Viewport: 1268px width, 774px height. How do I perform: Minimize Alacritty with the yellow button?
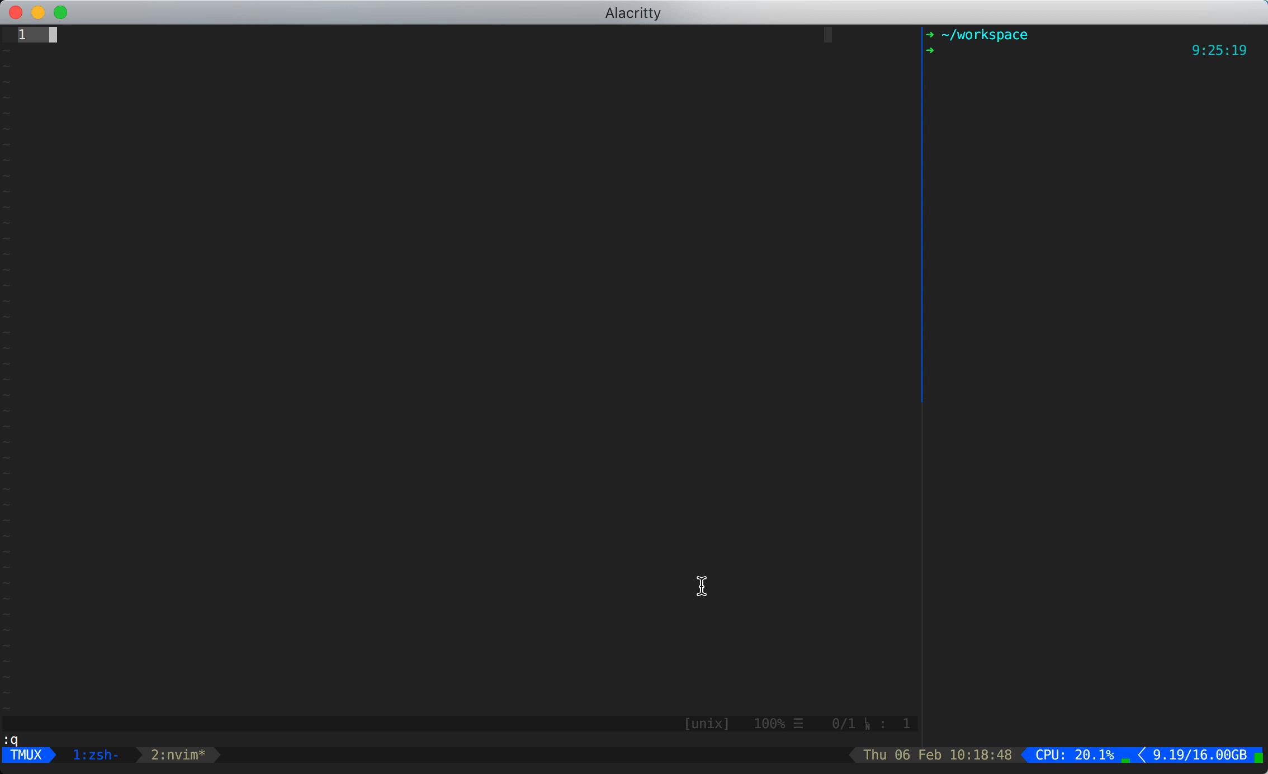38,12
